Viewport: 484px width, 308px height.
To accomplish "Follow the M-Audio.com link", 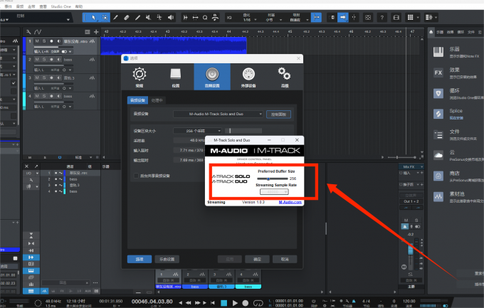I will point(290,202).
